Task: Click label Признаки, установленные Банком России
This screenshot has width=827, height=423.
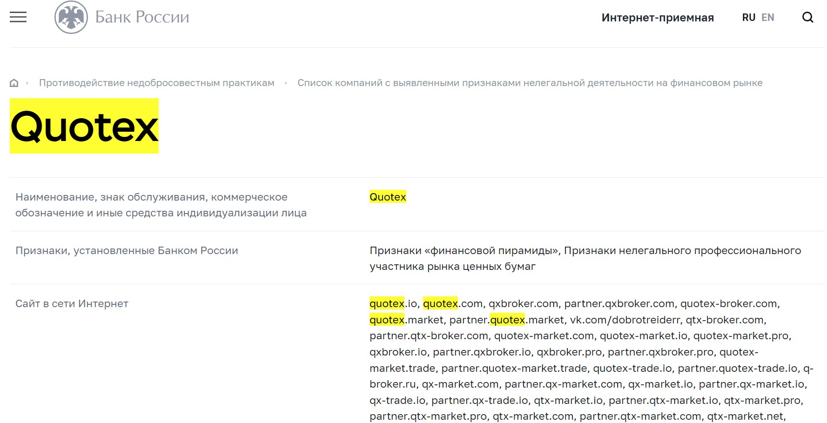Action: (127, 250)
